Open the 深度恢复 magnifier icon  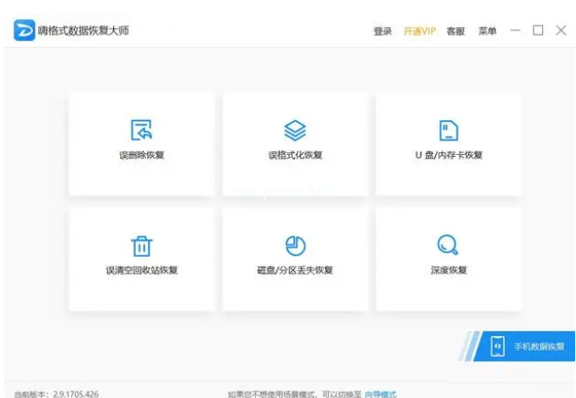(448, 246)
